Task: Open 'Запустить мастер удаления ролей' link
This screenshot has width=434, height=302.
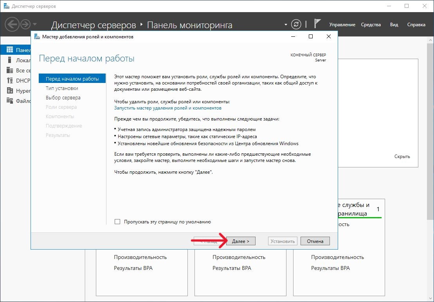Action: [x=167, y=108]
